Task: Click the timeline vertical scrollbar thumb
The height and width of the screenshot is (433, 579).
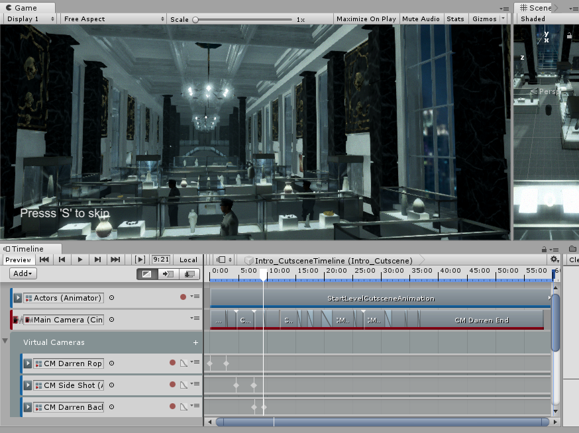Action: [x=555, y=322]
